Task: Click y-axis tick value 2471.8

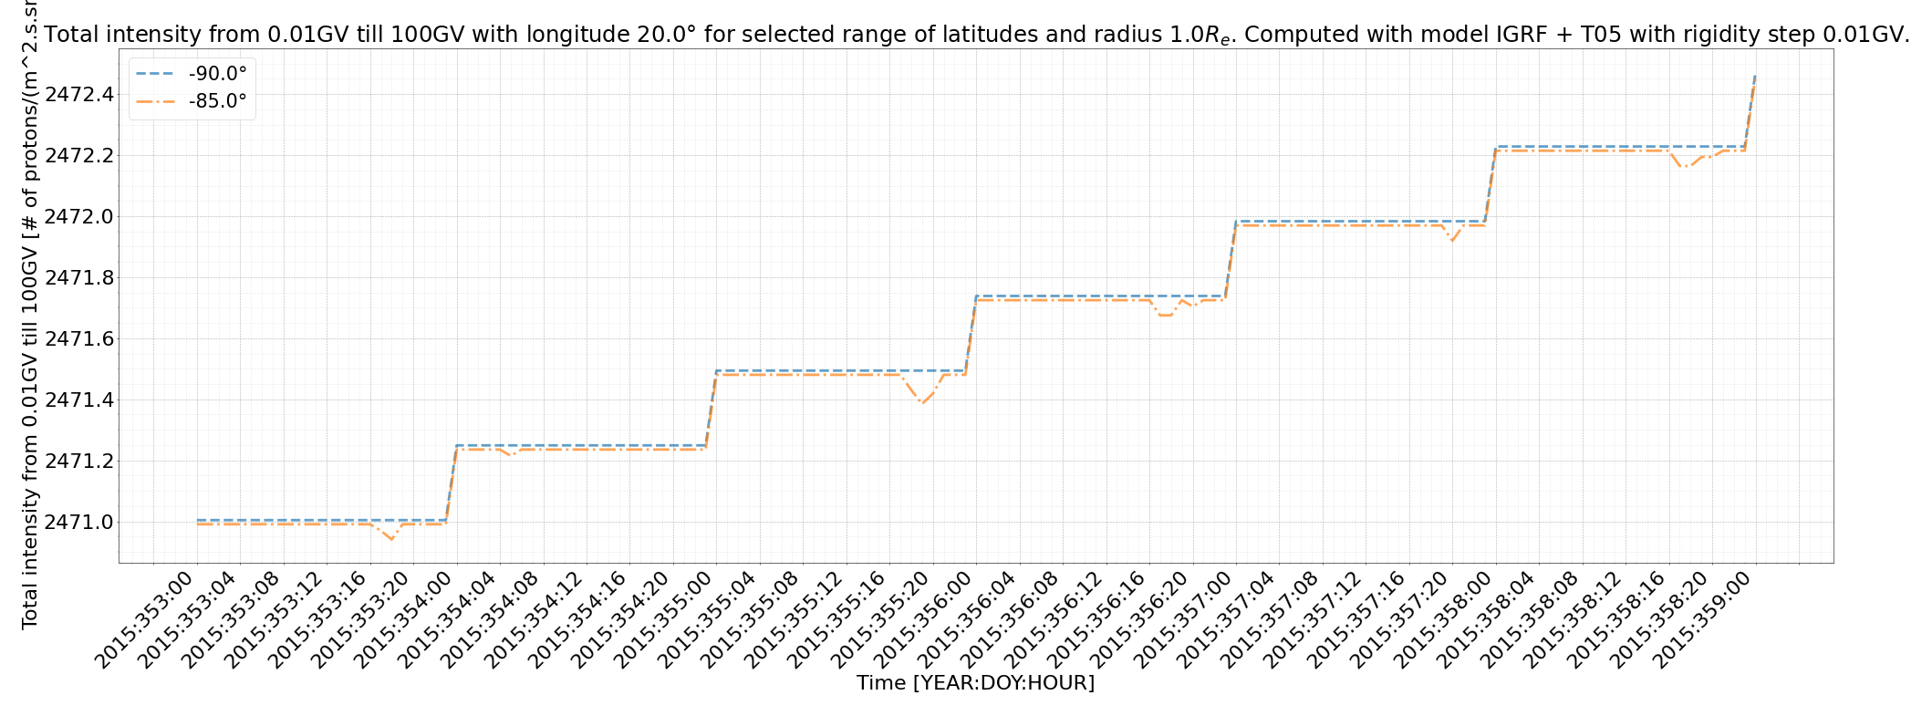Action: (x=79, y=277)
